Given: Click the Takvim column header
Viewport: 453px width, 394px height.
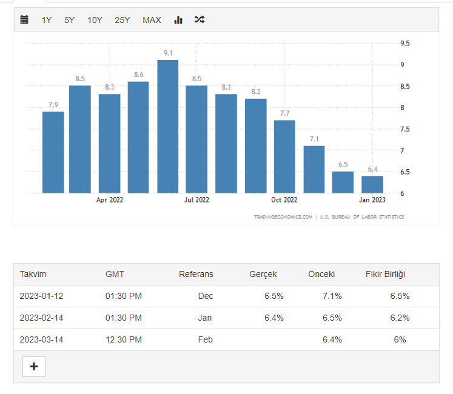Looking at the screenshot, I should coord(33,274).
